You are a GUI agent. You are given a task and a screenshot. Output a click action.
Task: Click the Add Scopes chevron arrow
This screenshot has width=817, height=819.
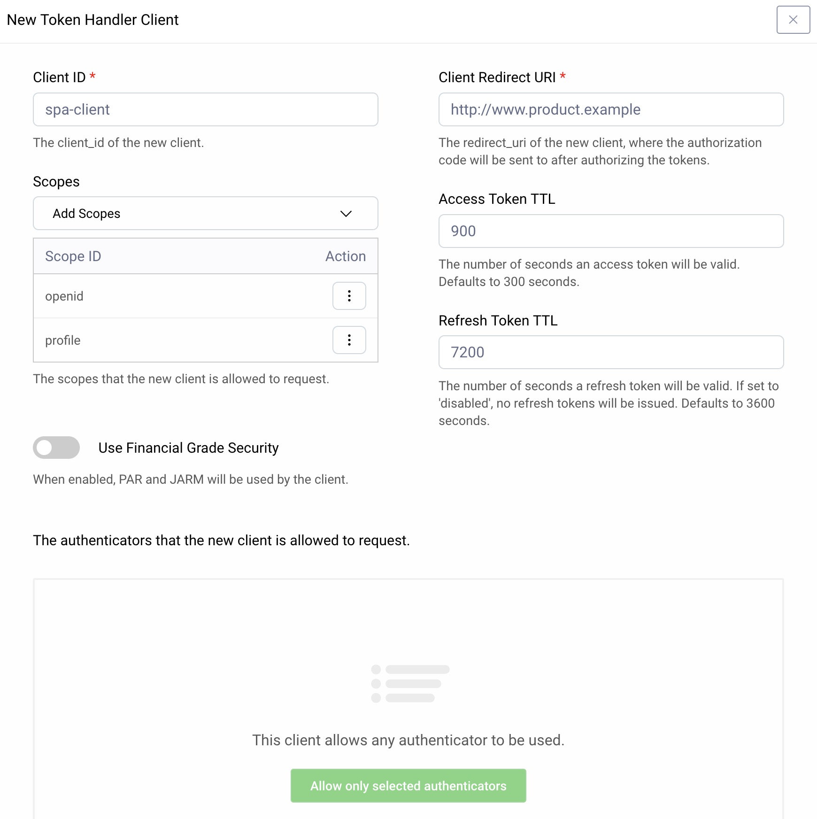coord(346,214)
